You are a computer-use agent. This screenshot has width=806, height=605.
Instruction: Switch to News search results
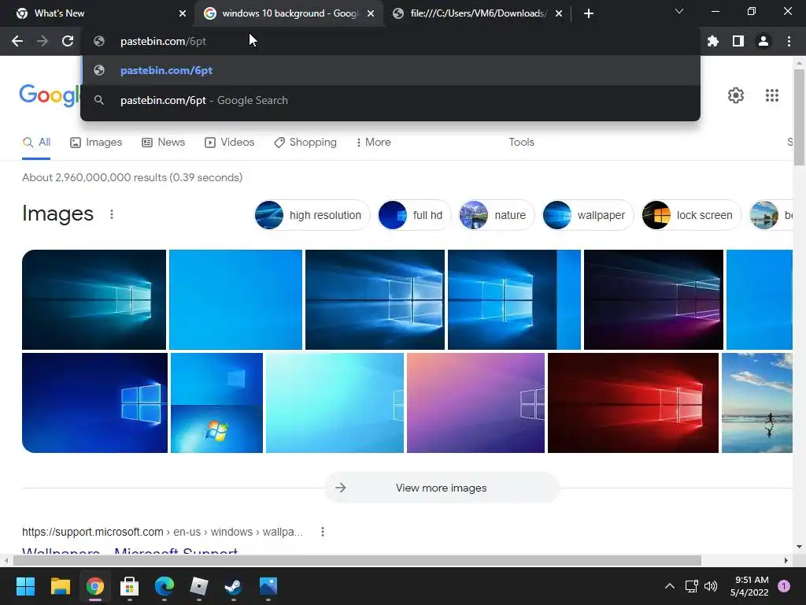point(164,142)
